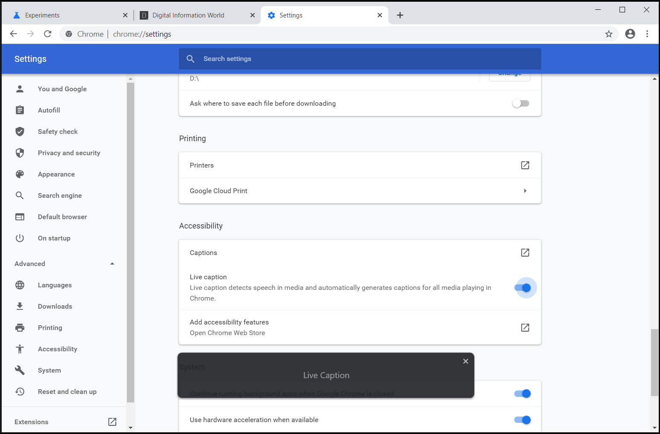The image size is (660, 434).
Task: Expand Google Cloud Print arrow
Action: tap(525, 191)
